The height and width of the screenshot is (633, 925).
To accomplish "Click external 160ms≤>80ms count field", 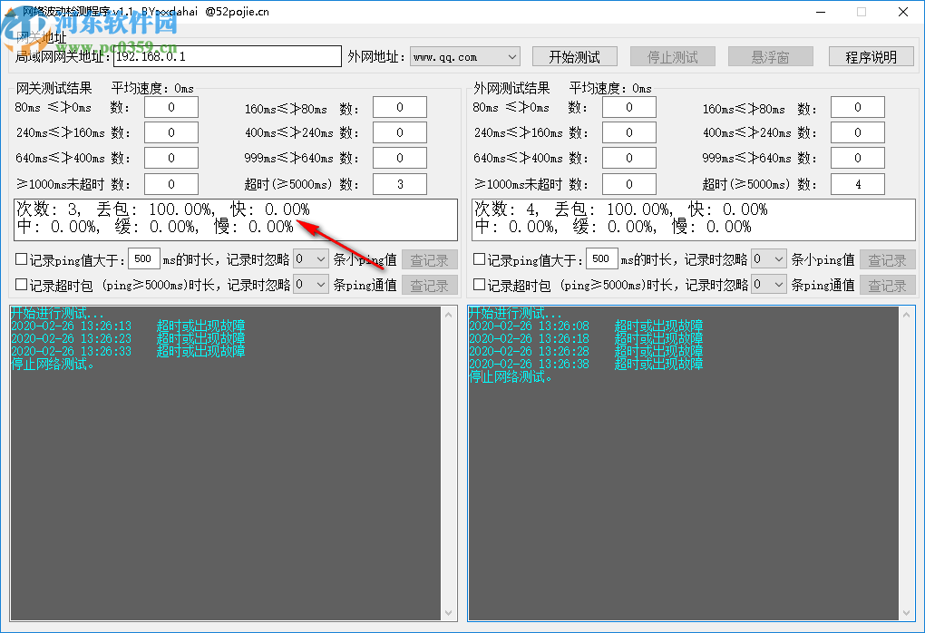I will pyautogui.click(x=858, y=107).
